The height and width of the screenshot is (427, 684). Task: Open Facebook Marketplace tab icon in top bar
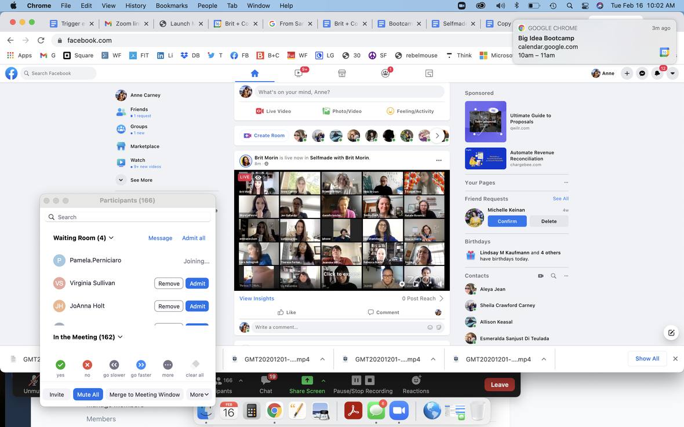pos(342,73)
